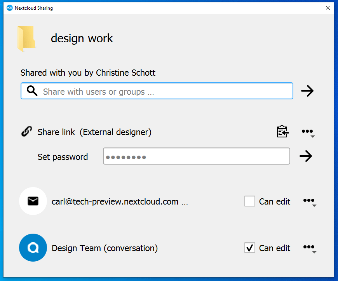Click the mail envelope avatar for carl
The height and width of the screenshot is (281, 338).
coord(33,201)
